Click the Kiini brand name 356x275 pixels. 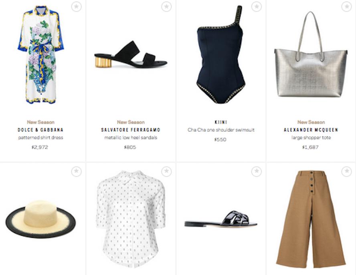pyautogui.click(x=221, y=122)
